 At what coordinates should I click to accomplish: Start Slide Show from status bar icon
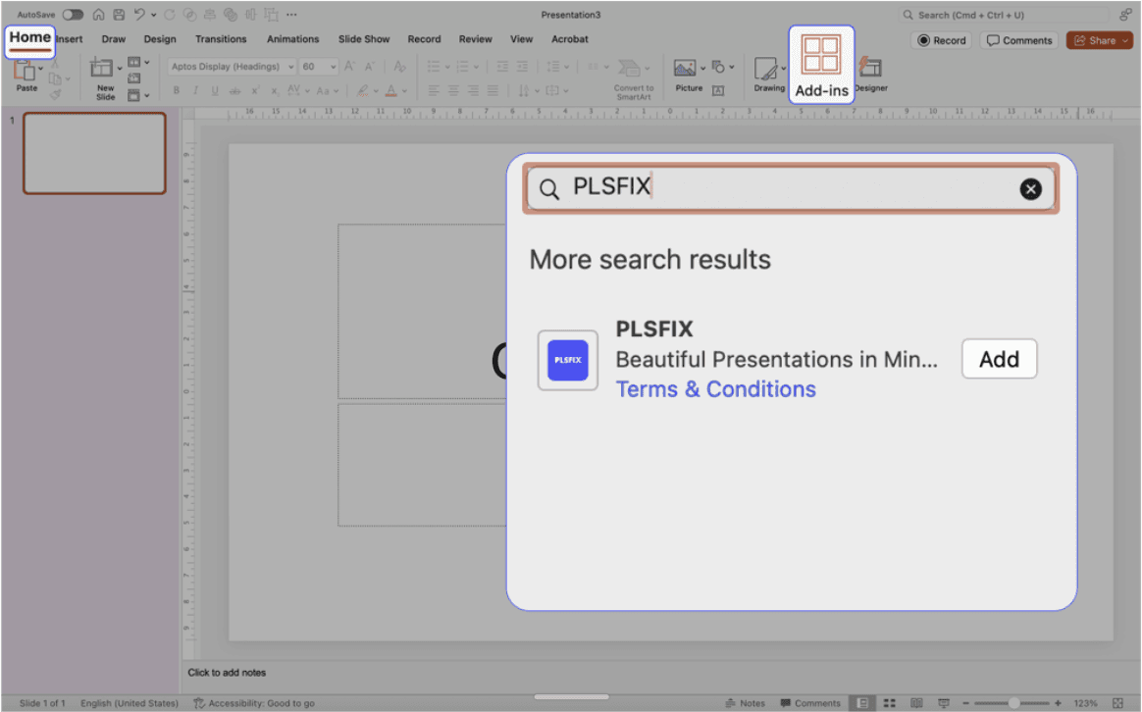click(943, 703)
